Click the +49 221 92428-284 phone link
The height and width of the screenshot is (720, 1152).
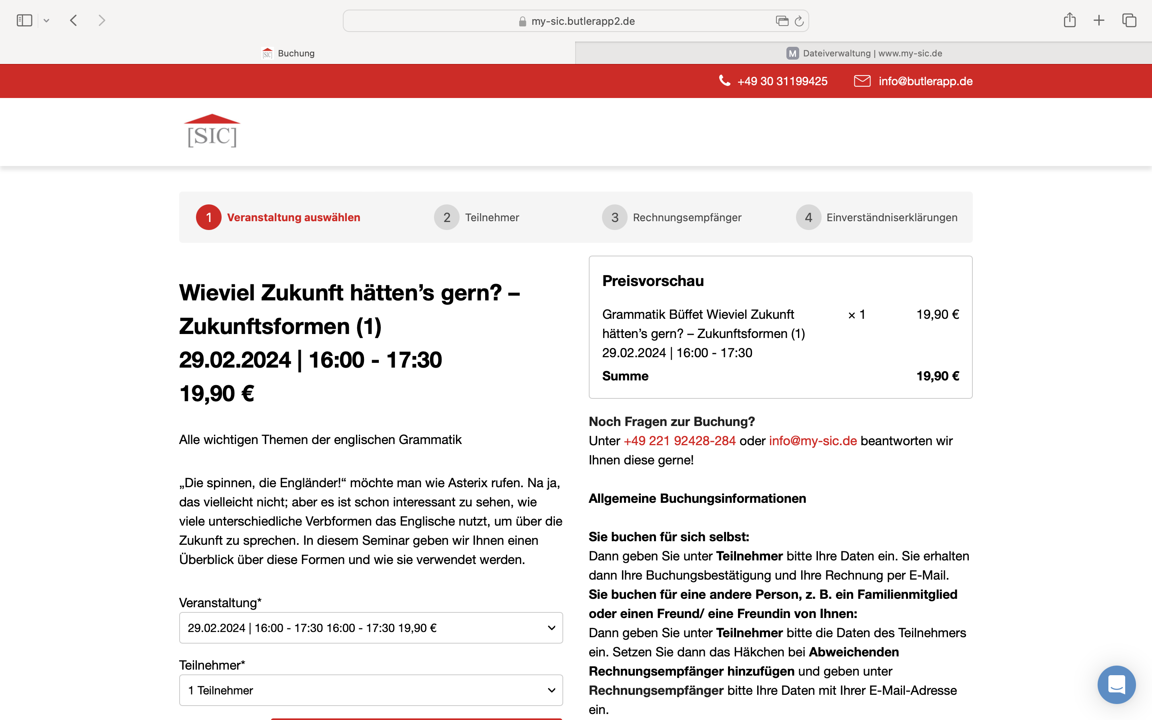[x=679, y=441]
